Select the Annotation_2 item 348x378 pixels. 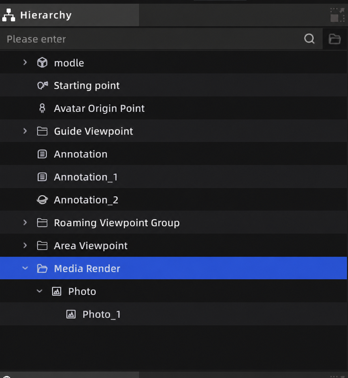174,200
